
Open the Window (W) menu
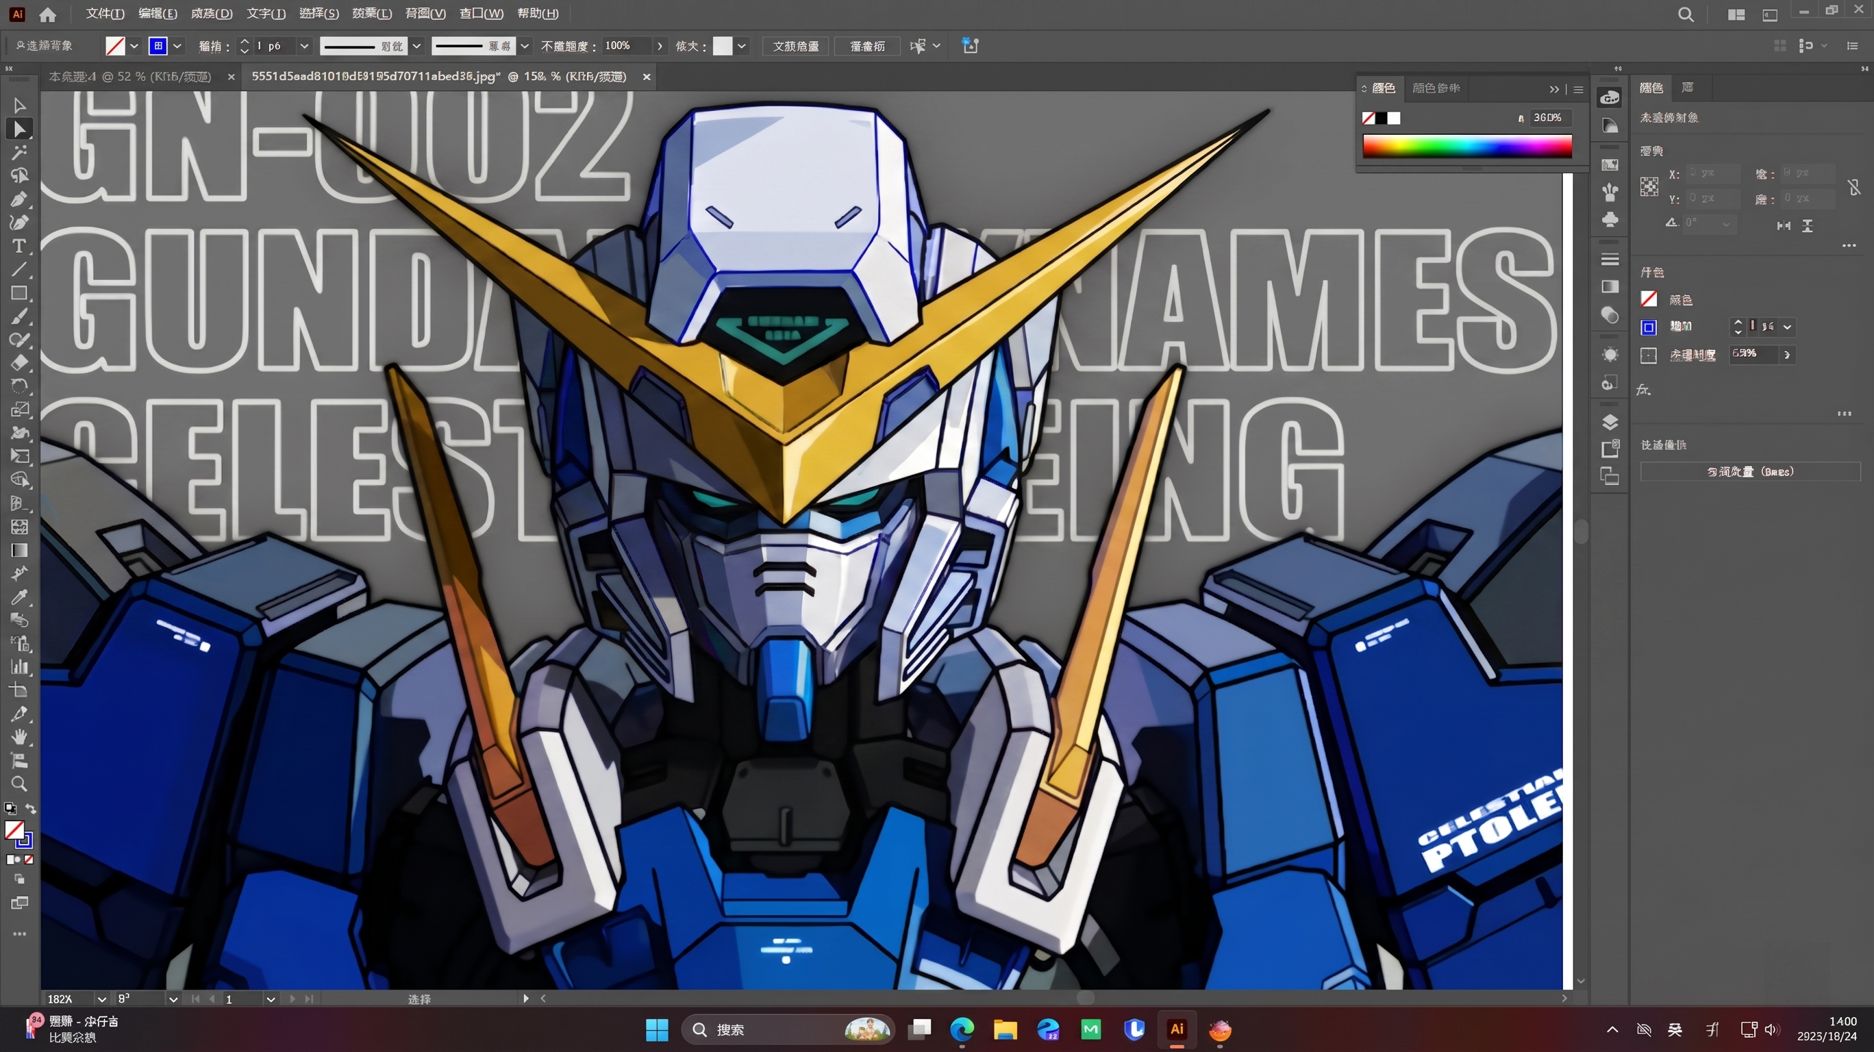point(481,14)
